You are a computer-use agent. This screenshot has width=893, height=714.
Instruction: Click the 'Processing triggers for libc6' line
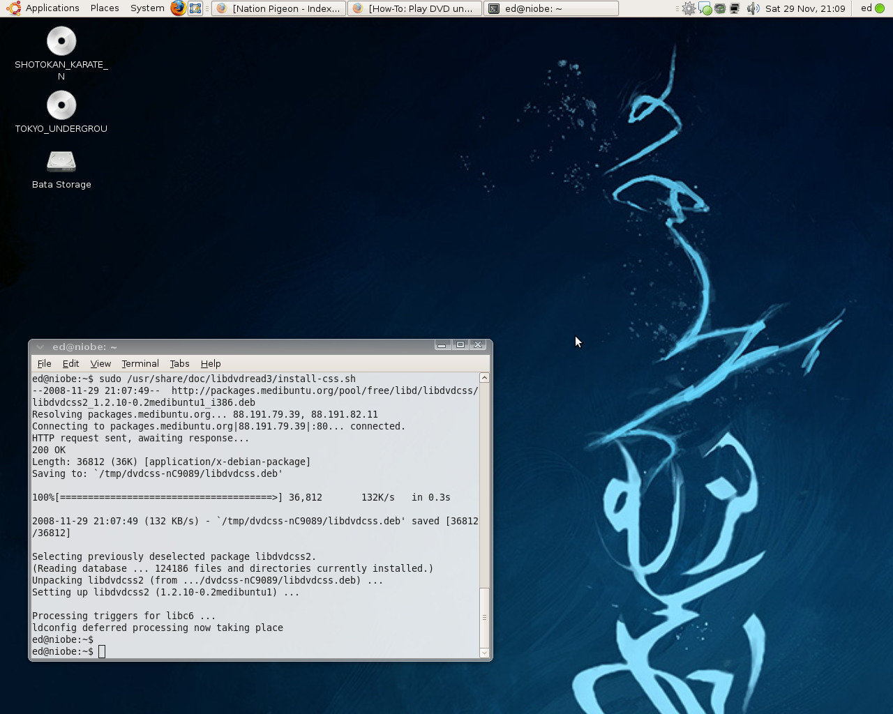click(x=123, y=616)
